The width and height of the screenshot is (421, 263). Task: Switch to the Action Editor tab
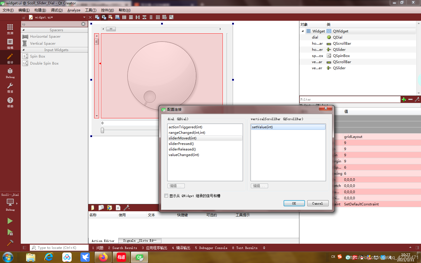103,240
